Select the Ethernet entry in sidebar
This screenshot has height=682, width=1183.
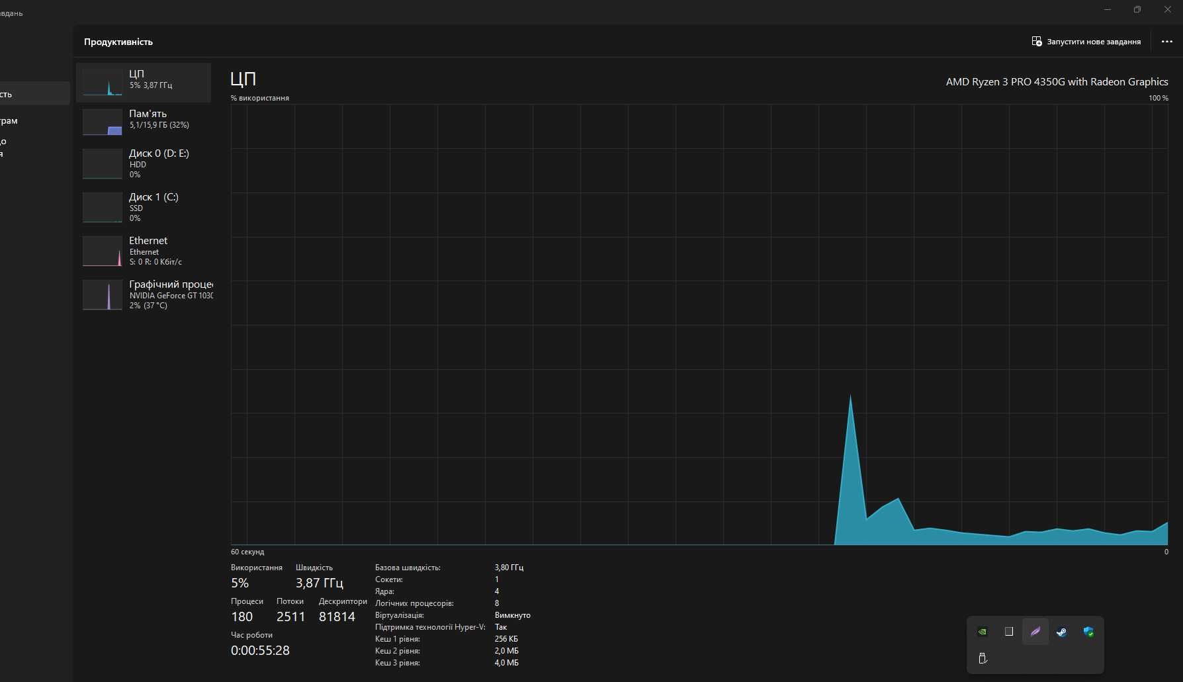tap(144, 251)
